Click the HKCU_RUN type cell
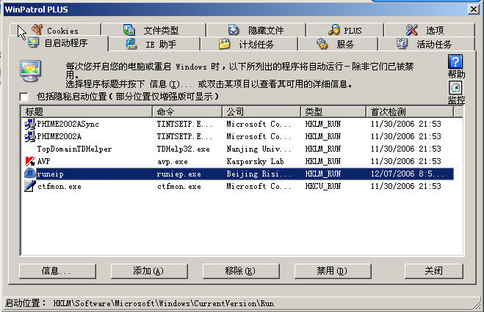Screen dimensions: 484x312 pyautogui.click(x=323, y=186)
